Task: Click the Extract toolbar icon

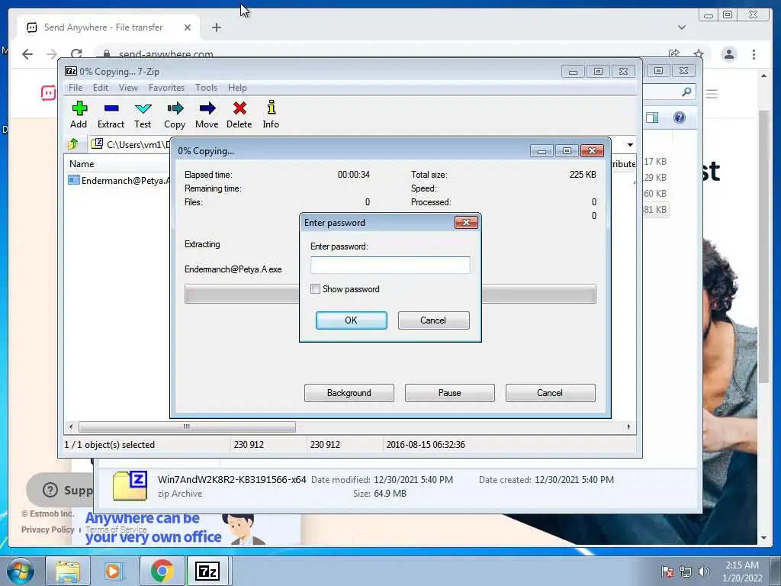Action: (111, 114)
